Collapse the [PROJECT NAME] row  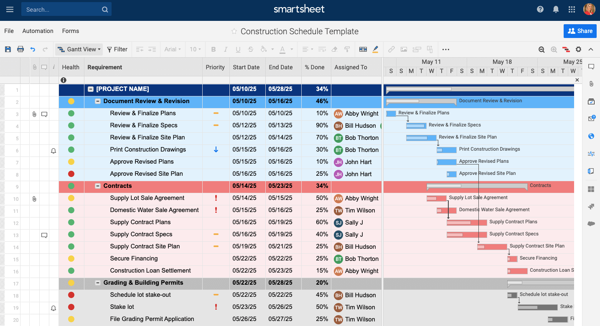coord(91,89)
